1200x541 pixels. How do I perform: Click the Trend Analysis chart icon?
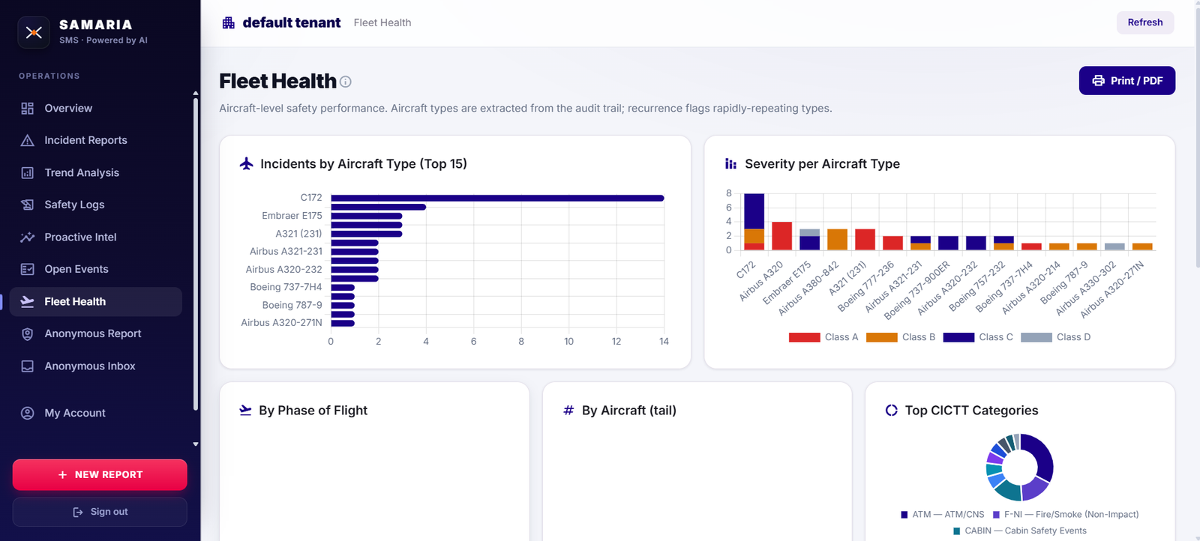pos(28,172)
